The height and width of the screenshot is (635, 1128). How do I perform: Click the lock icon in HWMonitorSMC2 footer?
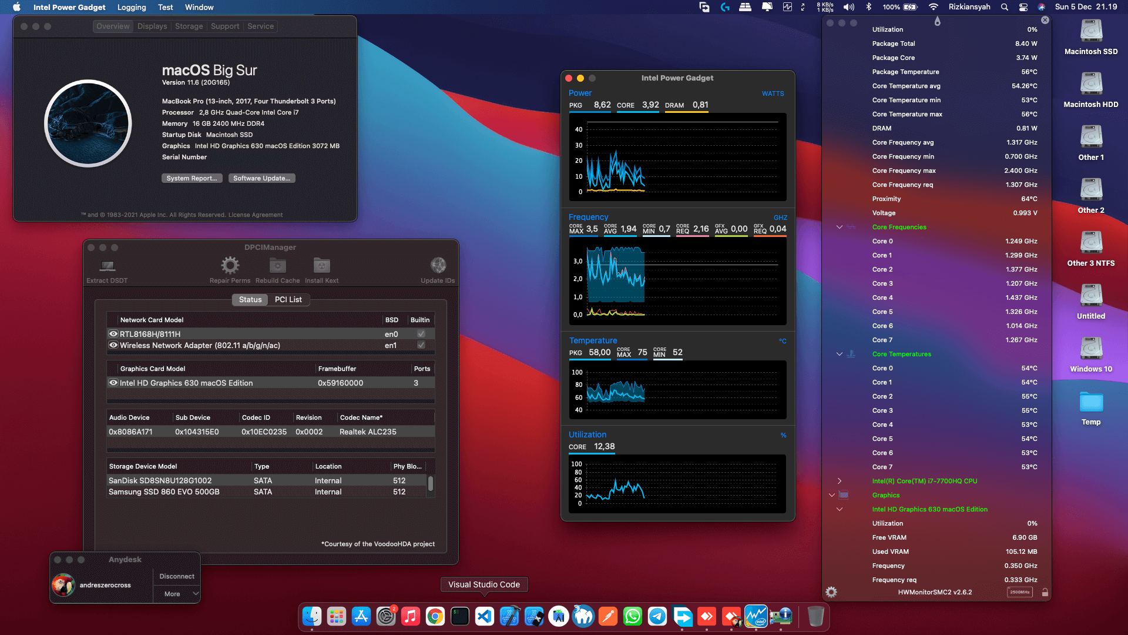[x=1045, y=592]
